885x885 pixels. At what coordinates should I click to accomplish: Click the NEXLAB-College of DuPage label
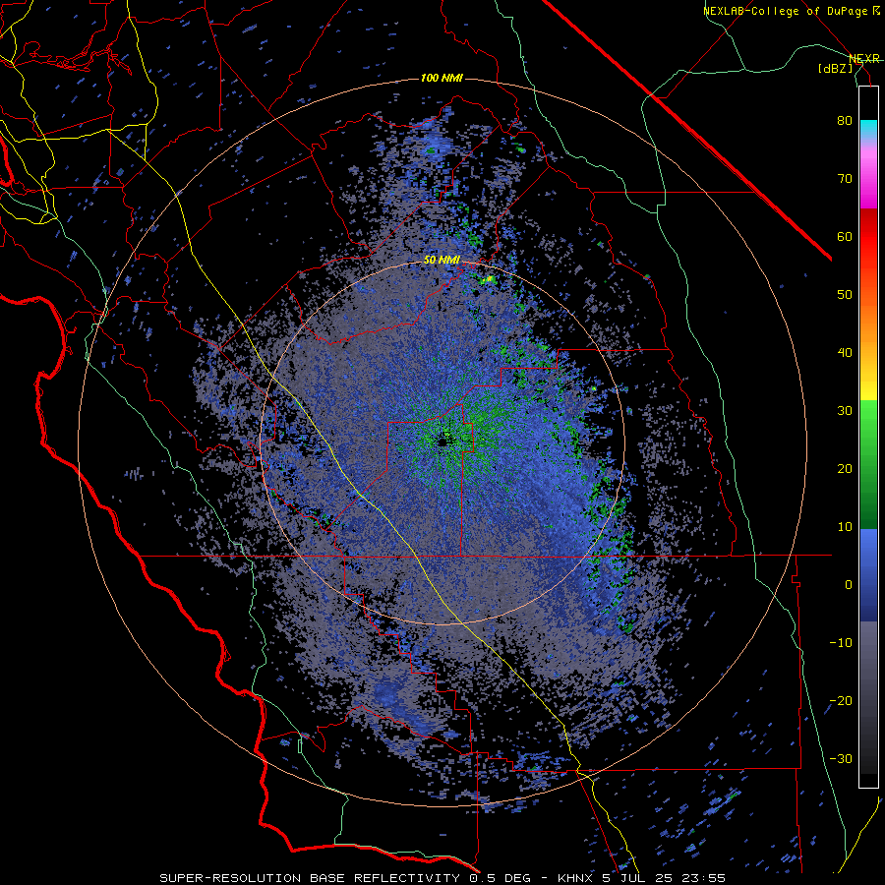(791, 11)
